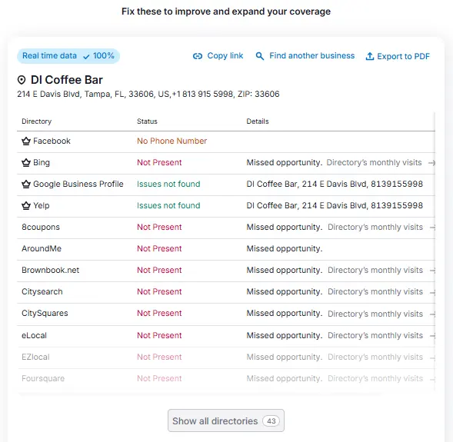The image size is (453, 442).
Task: Click Google Business Profile's Issues not found status
Action: coord(168,184)
